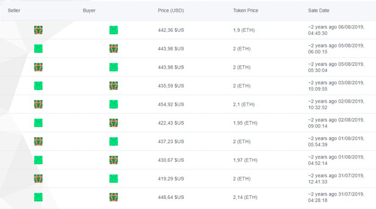Open seller avatar in 454,92 $US row

tap(38, 104)
